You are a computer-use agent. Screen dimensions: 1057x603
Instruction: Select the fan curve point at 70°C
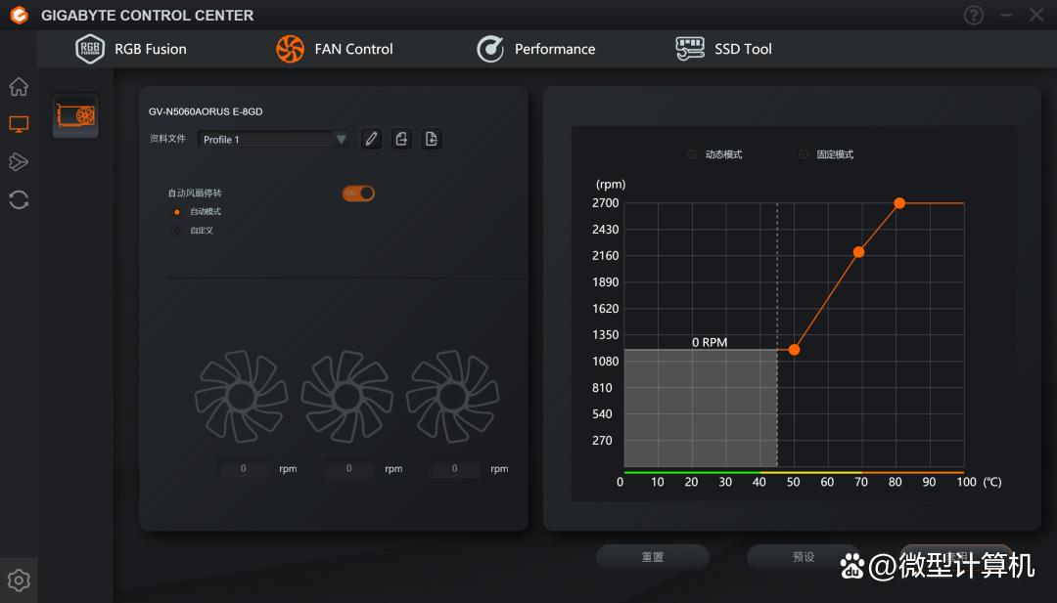pos(859,252)
